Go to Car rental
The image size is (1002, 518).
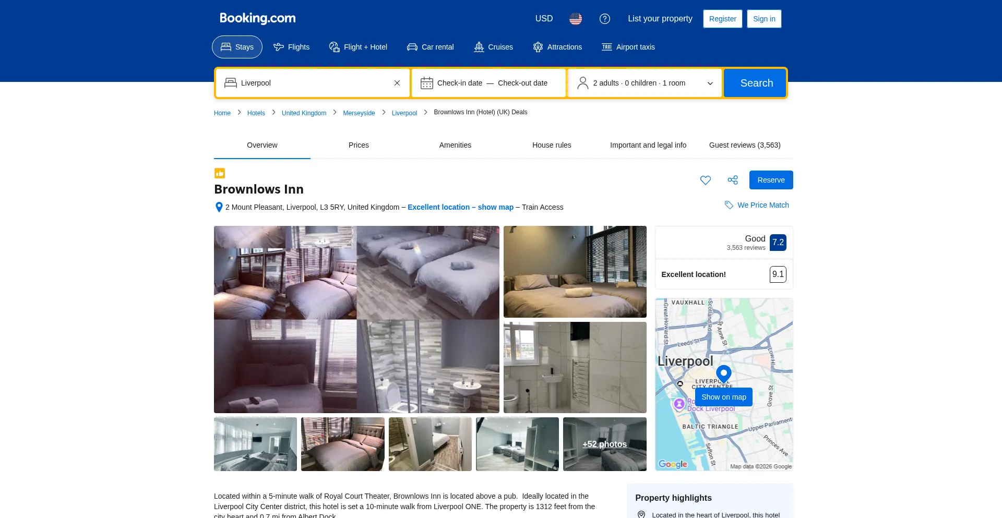(430, 47)
